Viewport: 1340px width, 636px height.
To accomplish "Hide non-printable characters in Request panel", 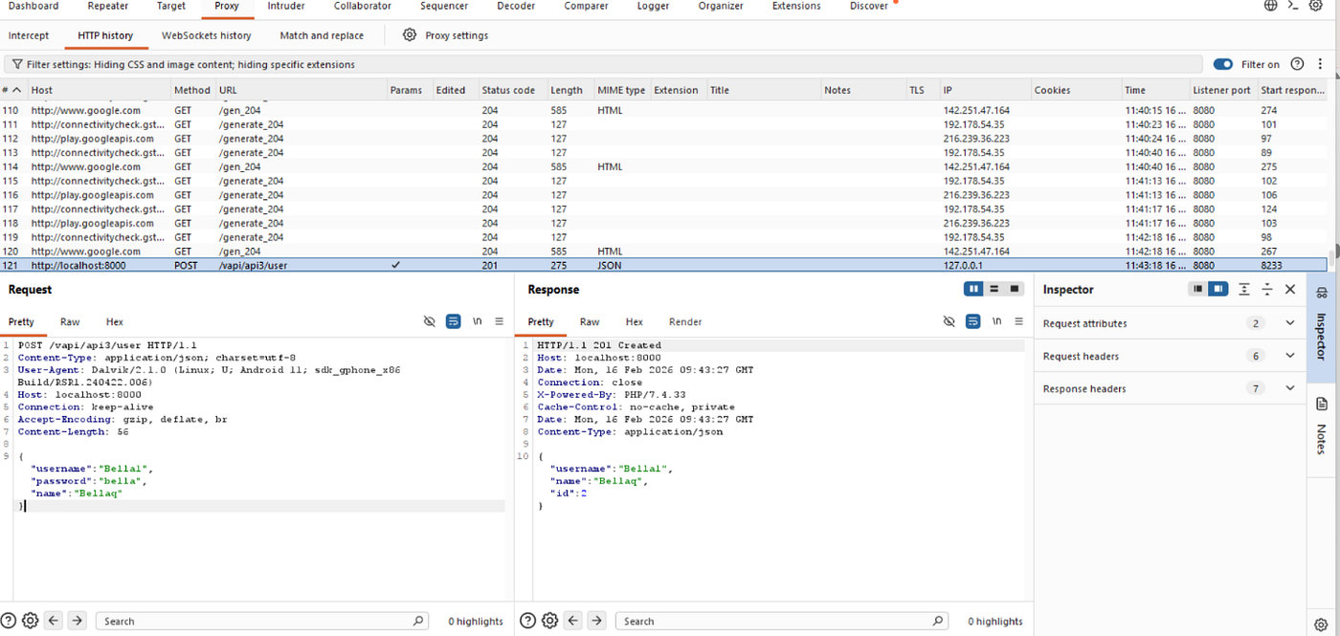I will click(430, 322).
